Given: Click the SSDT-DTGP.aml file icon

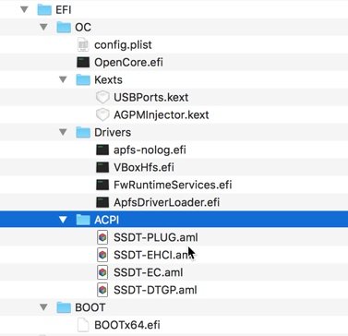Looking at the screenshot, I should (102, 290).
